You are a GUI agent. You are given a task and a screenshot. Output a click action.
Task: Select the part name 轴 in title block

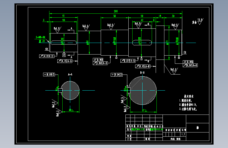point(197,128)
